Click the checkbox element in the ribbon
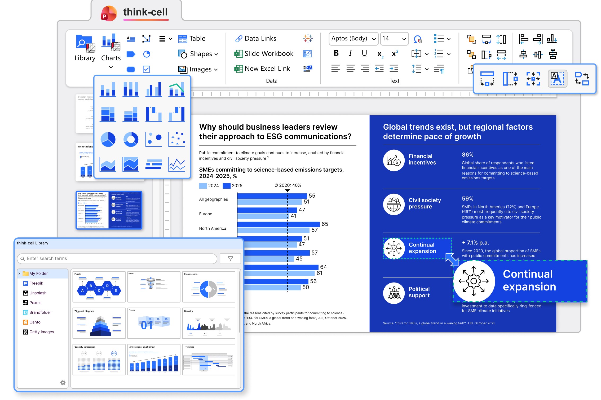 coord(147,69)
